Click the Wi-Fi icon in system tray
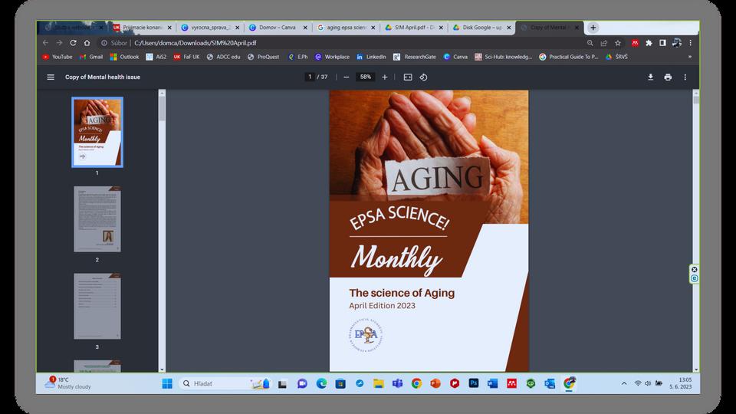Screen dimensions: 736x414 [x=637, y=383]
